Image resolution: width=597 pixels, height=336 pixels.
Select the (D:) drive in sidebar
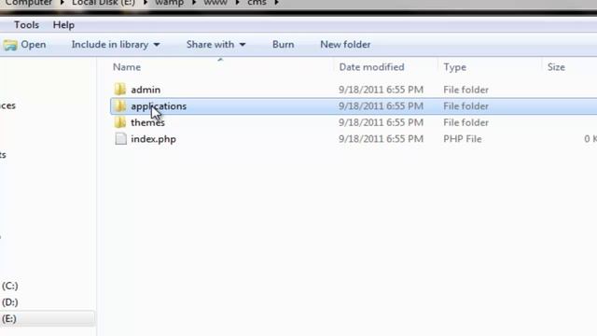click(10, 302)
